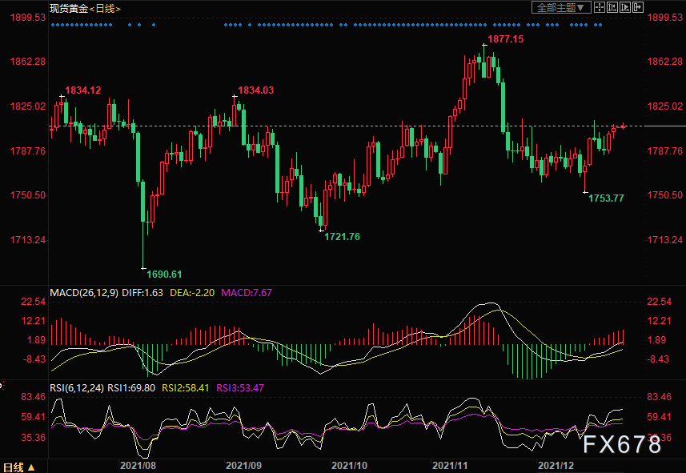This screenshot has width=686, height=473.
Task: Expand the 日线 period selector at the bottom
Action: [x=19, y=467]
